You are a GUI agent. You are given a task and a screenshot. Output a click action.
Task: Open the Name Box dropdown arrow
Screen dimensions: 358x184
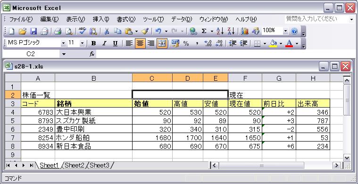pos(64,54)
